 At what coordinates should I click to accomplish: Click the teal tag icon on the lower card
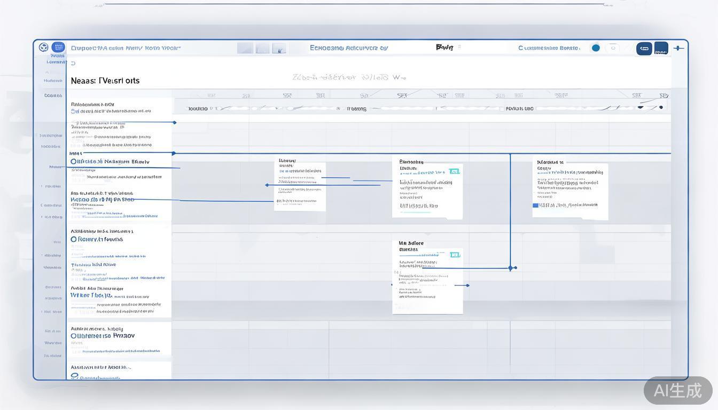coord(455,255)
